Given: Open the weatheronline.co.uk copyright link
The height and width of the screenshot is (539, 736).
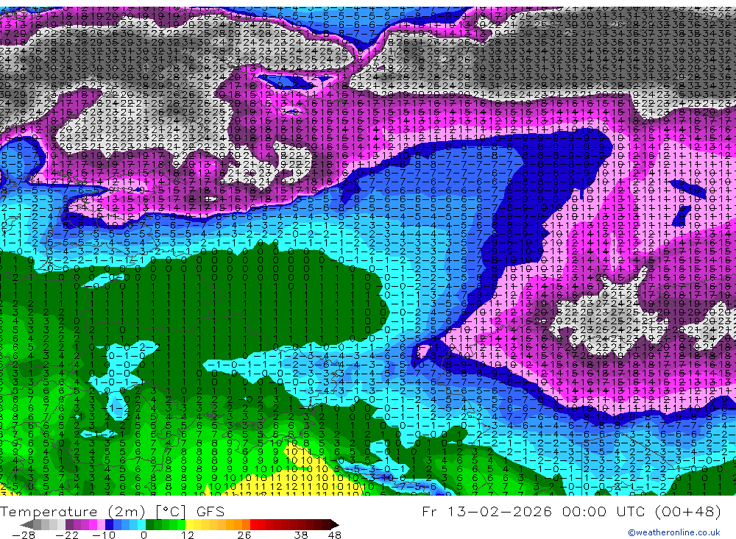Looking at the screenshot, I should click(674, 532).
